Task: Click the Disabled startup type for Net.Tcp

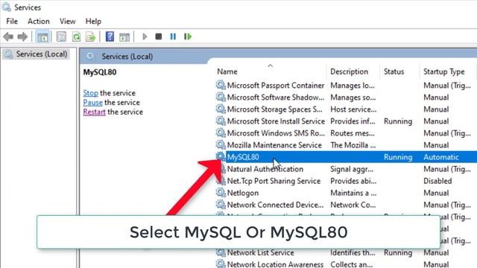Action: [437, 181]
